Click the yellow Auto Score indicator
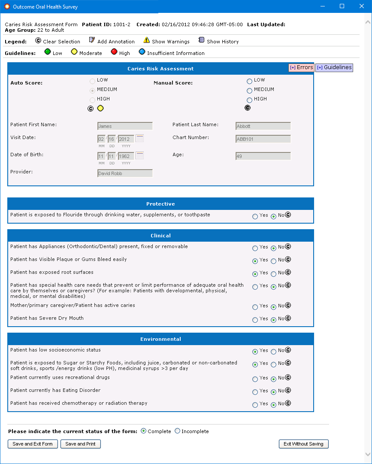372x464 pixels. (100, 108)
